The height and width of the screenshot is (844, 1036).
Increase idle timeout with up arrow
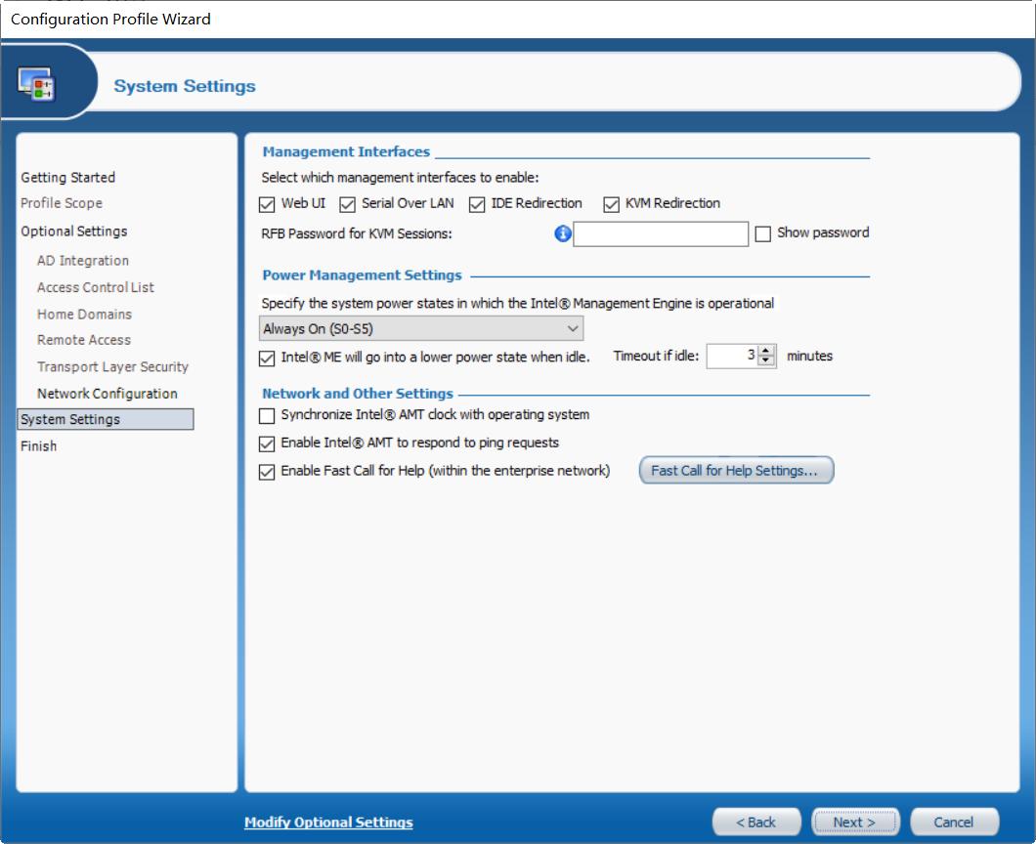pos(767,351)
